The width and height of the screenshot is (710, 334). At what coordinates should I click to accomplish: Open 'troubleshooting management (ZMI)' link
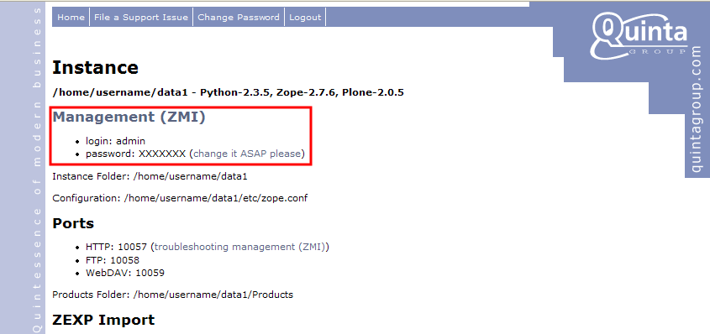tap(240, 247)
